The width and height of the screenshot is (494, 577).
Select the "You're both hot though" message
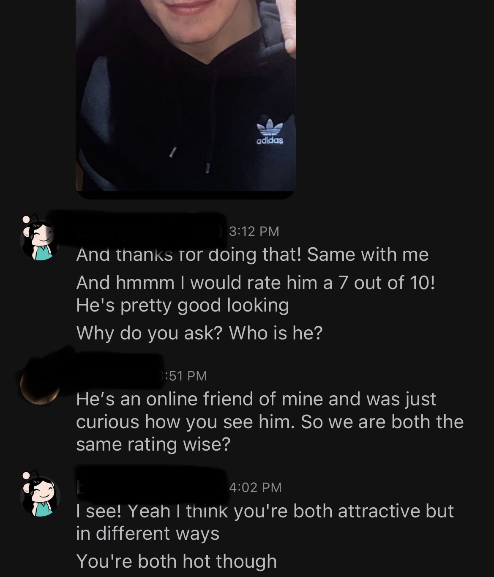tap(177, 561)
